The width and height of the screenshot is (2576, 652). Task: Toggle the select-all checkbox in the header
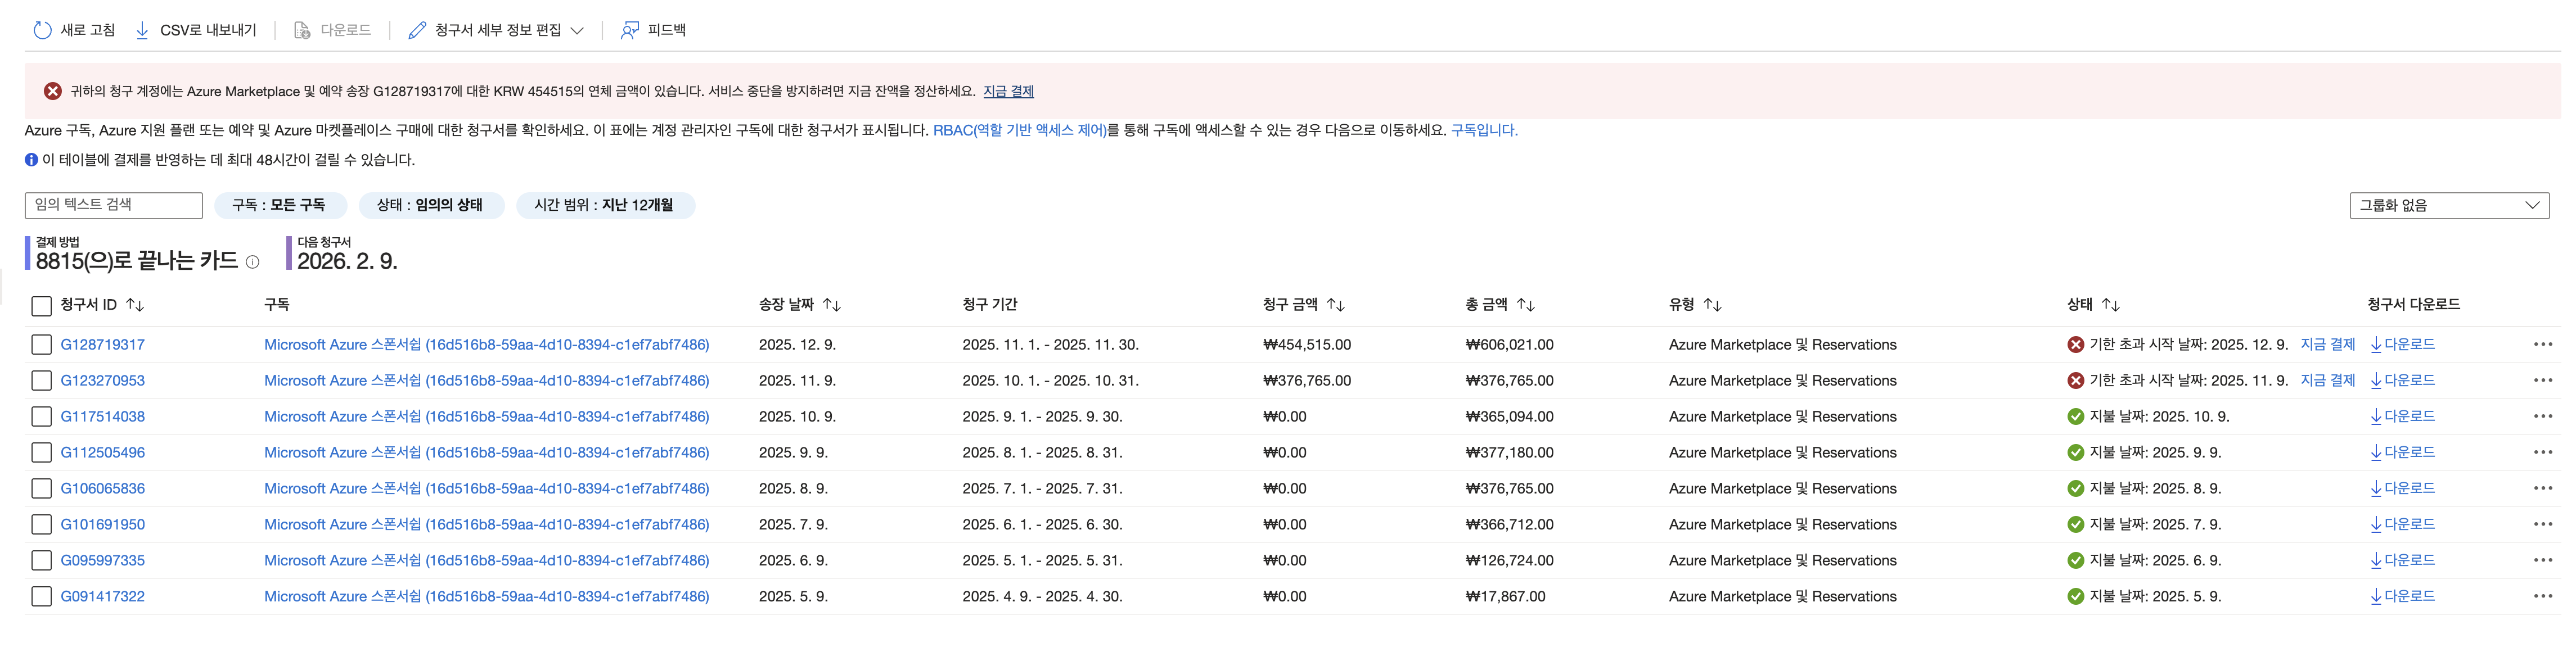pos(41,306)
